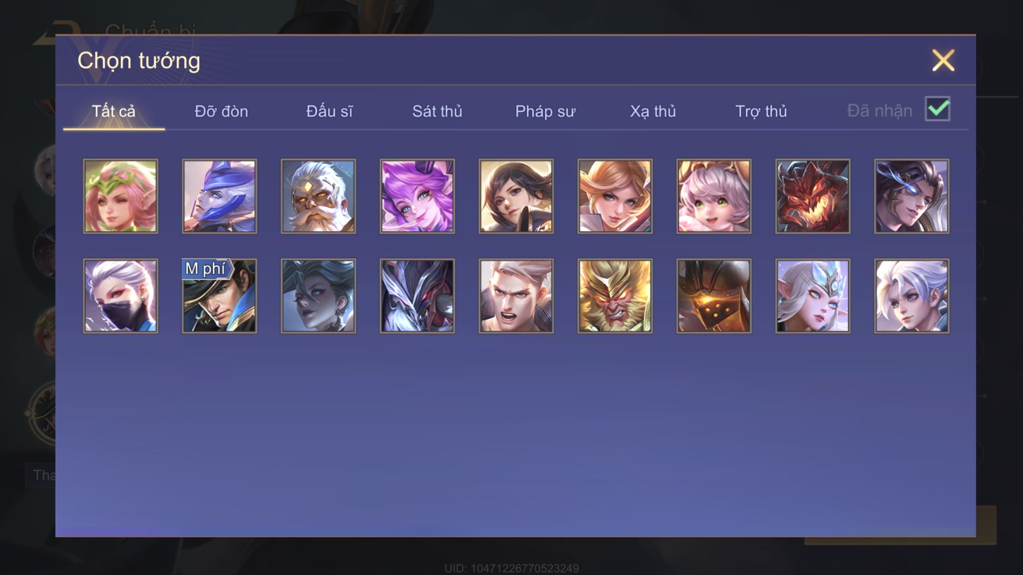Select the pink-haired hero with green crown
This screenshot has height=575, width=1023.
120,196
